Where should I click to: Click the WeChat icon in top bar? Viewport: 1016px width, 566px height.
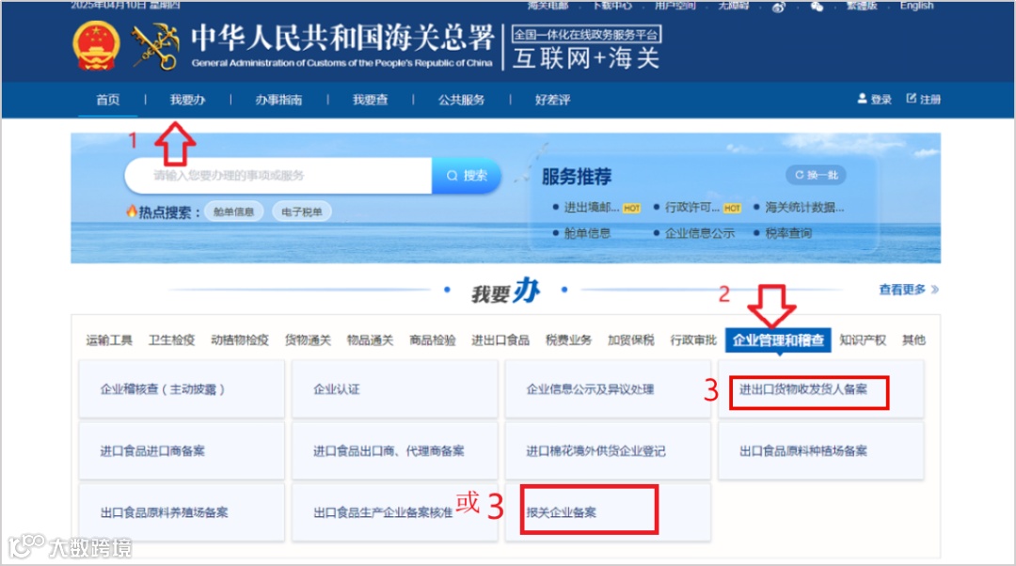tap(818, 7)
